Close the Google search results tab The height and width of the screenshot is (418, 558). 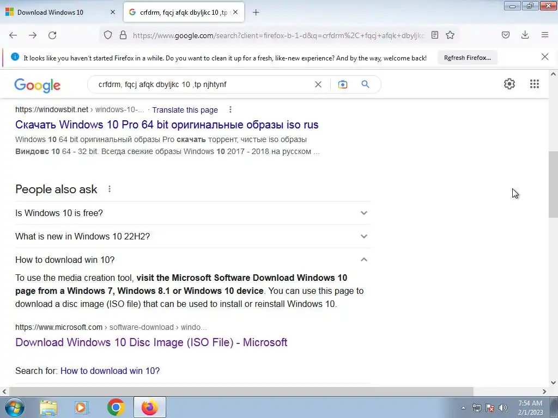point(235,12)
